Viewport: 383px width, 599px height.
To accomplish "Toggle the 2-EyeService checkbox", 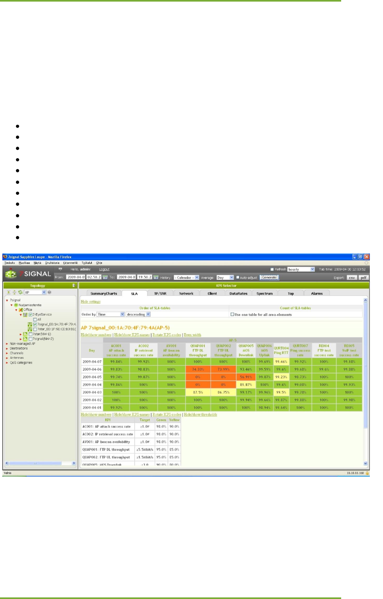I will (30, 314).
